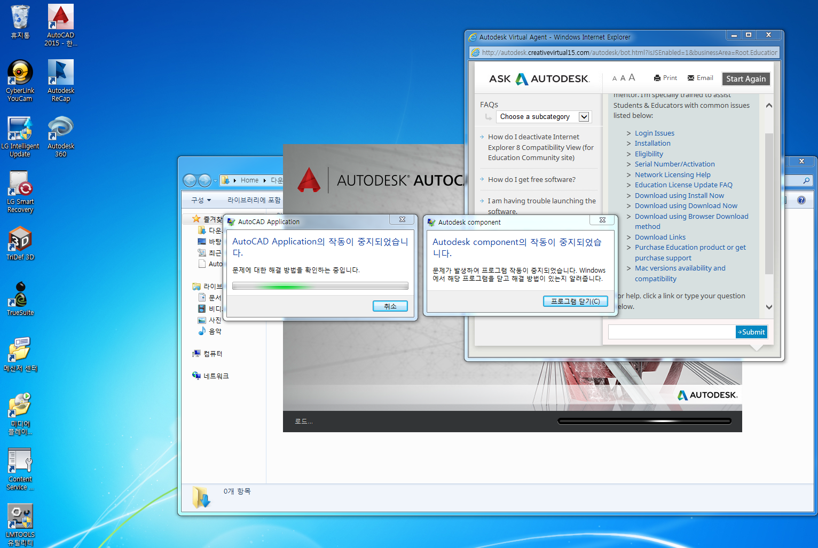This screenshot has width=818, height=548.
Task: Click the chat scrollbar up arrow
Action: click(x=769, y=106)
